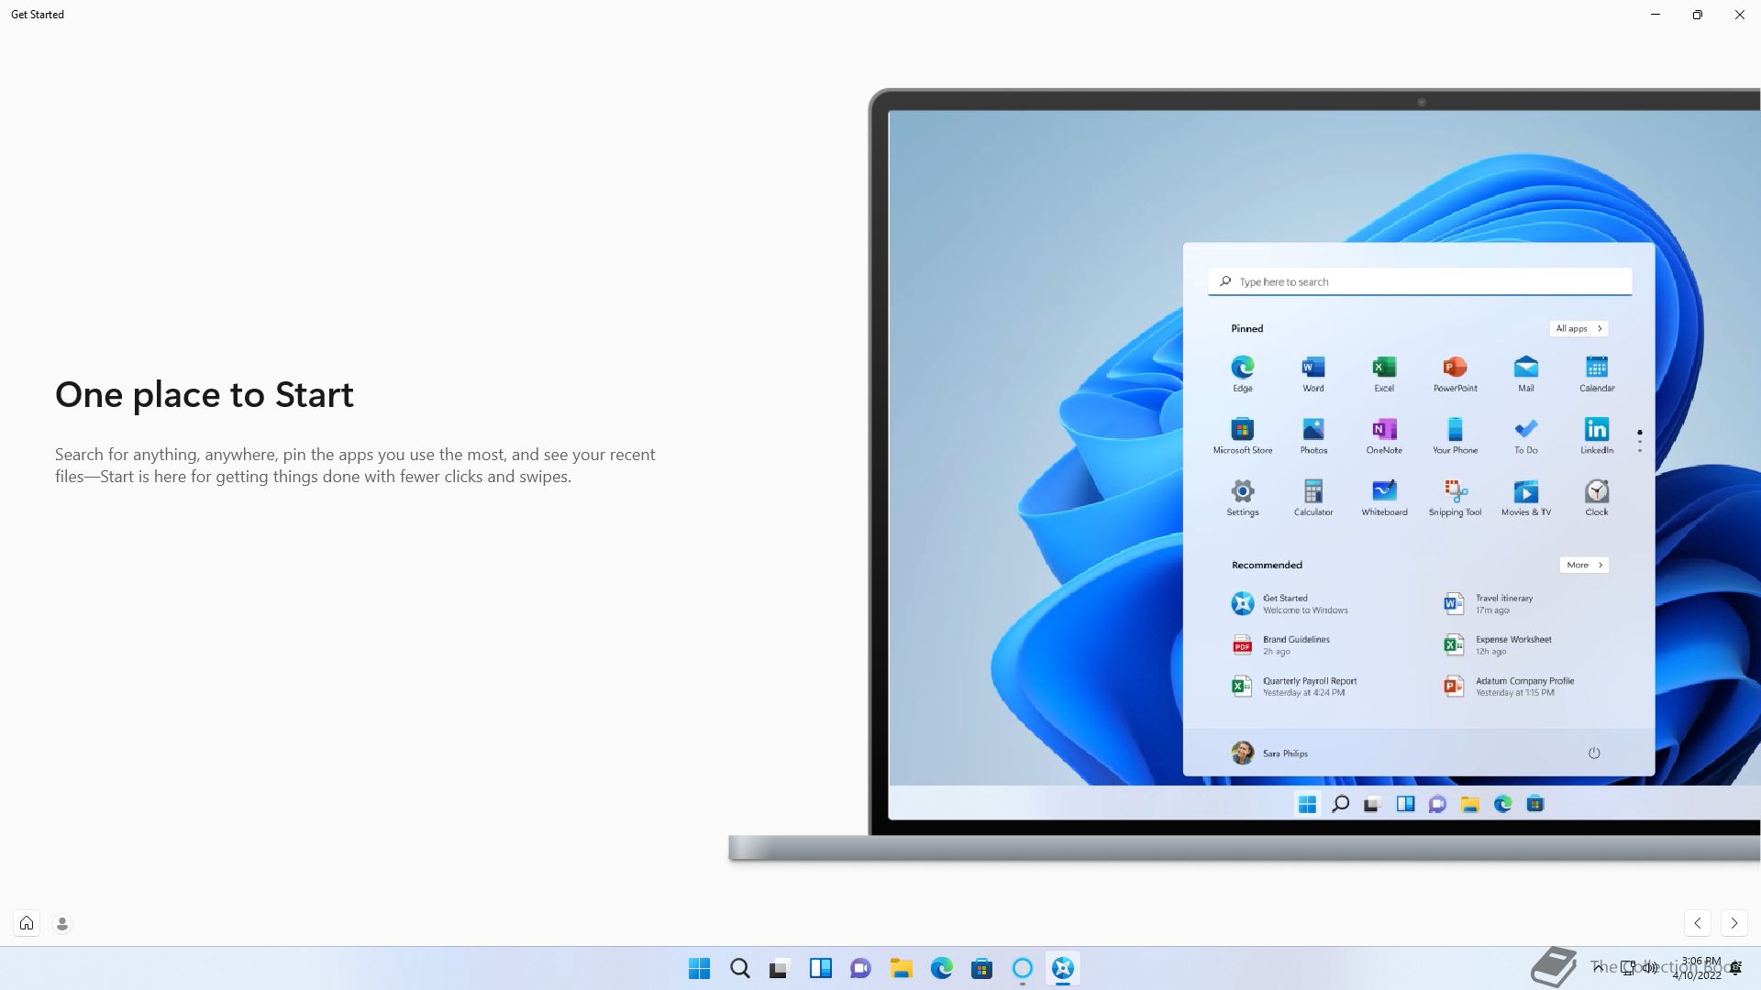Image resolution: width=1761 pixels, height=990 pixels.
Task: Open Microsoft Store from taskbar
Action: pyautogui.click(x=981, y=968)
